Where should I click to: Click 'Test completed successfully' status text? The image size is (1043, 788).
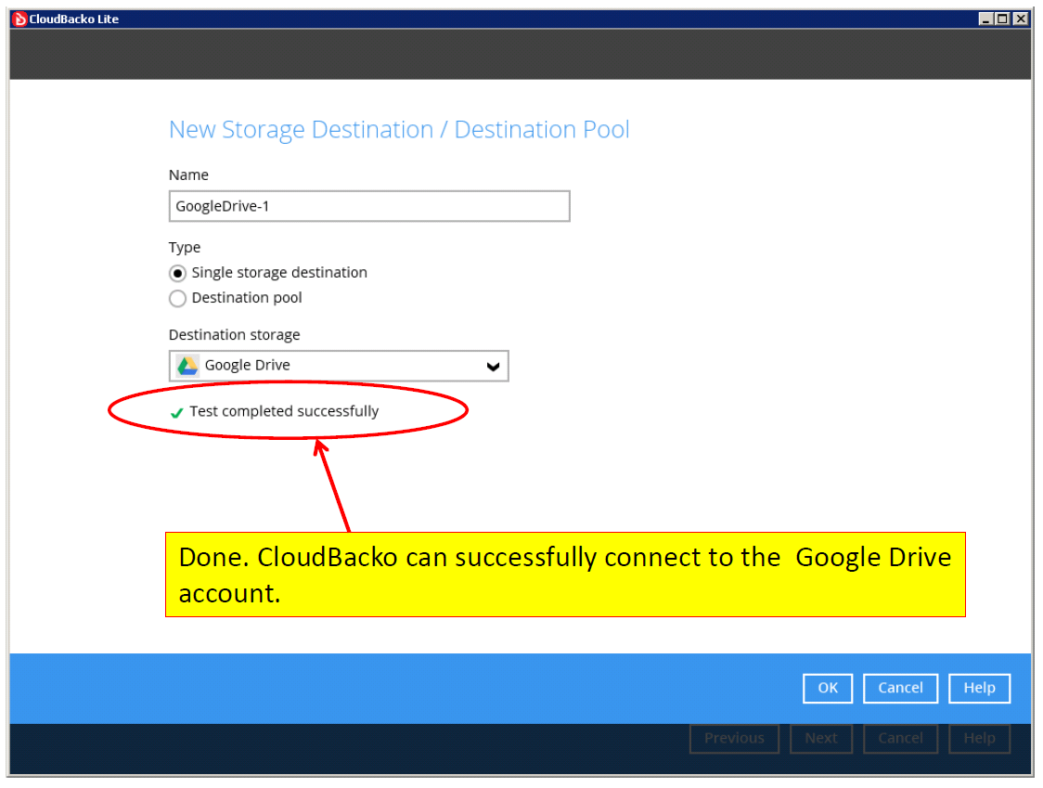284,412
